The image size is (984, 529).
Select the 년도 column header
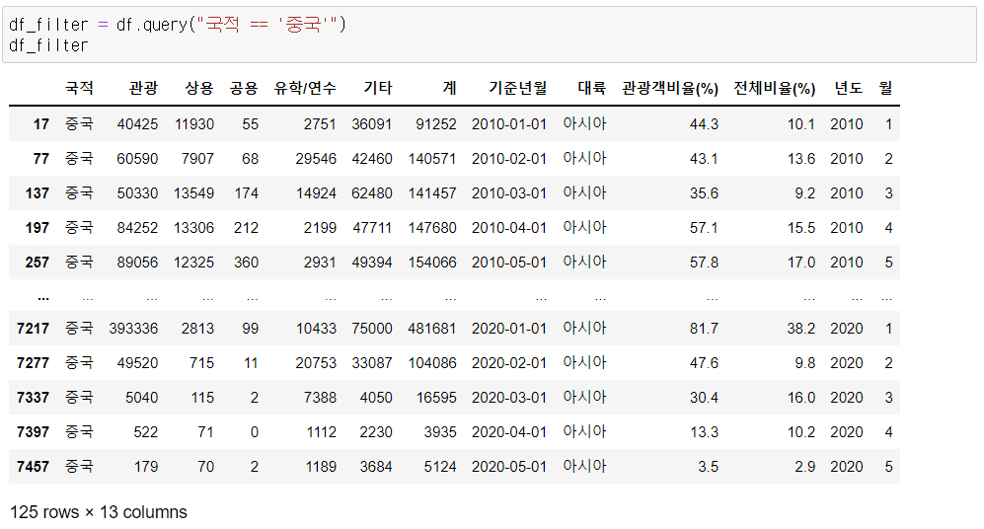[x=848, y=89]
